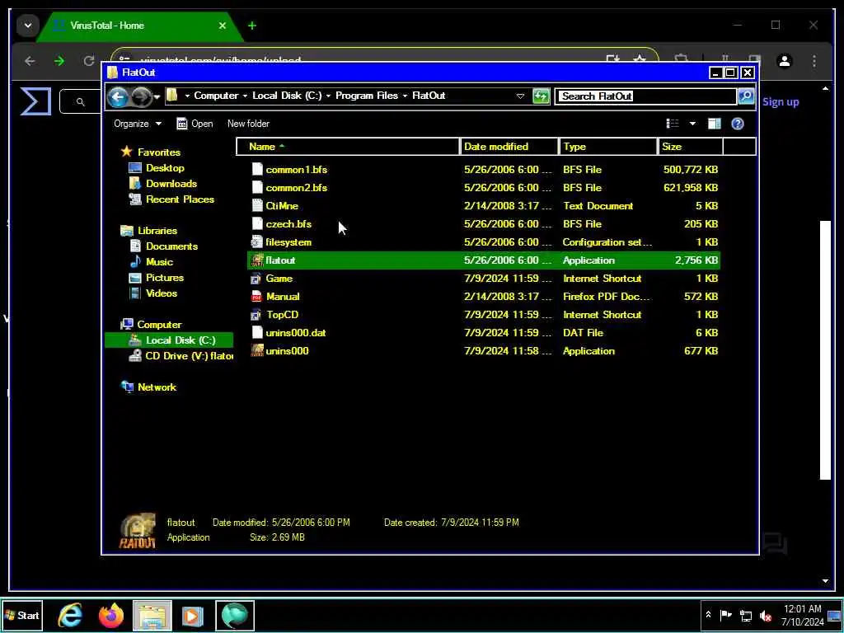Viewport: 844px width, 633px height.
Task: Open the recent pages dropdown next to Forward
Action: 157,97
